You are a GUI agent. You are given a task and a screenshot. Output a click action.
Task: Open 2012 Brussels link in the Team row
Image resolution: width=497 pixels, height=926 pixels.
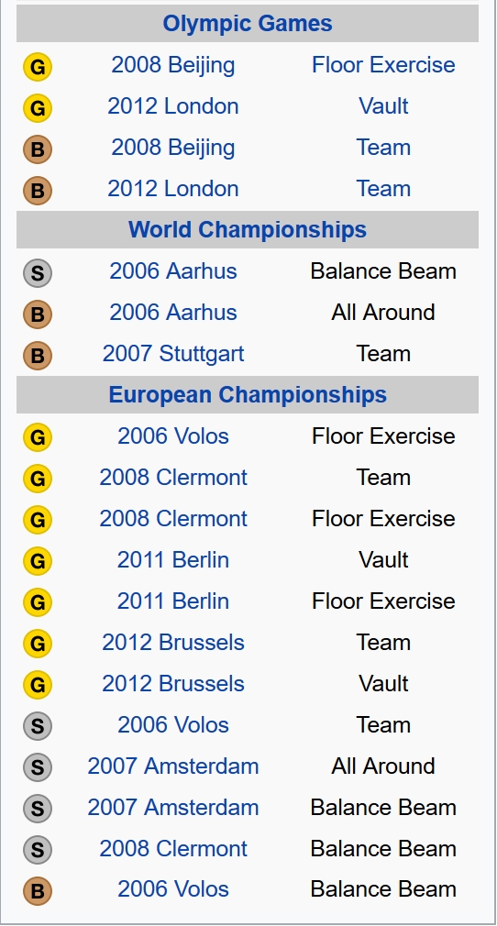[x=173, y=643]
